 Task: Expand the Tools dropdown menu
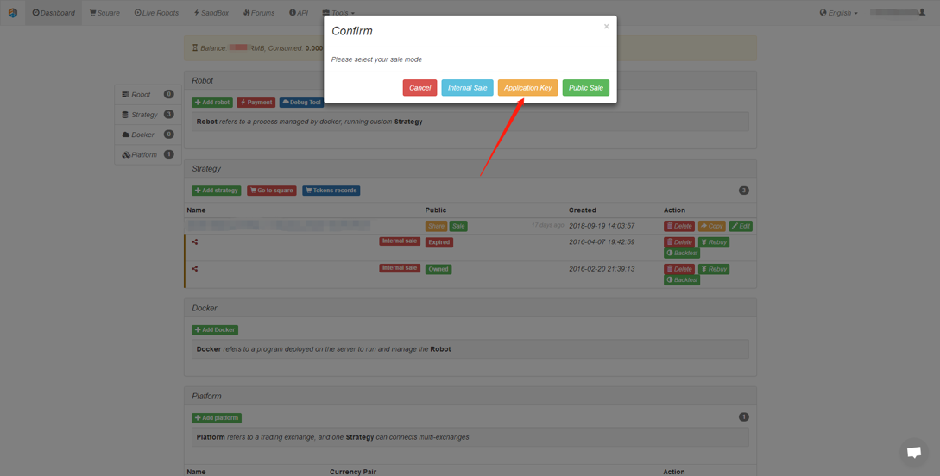[338, 13]
